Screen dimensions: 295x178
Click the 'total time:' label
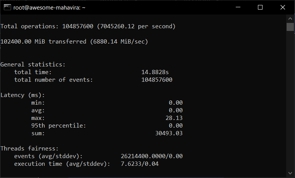click(33, 72)
